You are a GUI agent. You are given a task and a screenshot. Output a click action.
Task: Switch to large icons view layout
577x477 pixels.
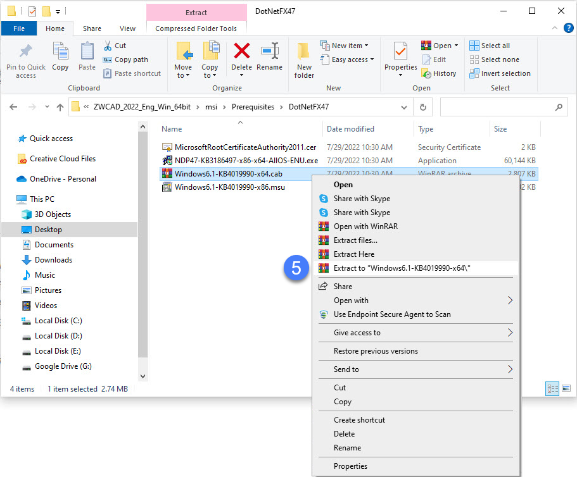[x=566, y=388]
